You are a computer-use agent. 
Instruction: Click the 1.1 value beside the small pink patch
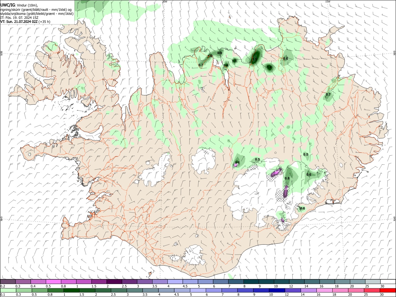[237, 162]
